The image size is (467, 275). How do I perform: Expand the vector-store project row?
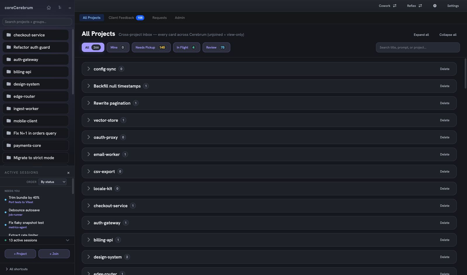point(88,120)
